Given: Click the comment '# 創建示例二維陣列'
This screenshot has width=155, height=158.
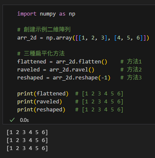Looking at the screenshot, I should coord(44,29).
